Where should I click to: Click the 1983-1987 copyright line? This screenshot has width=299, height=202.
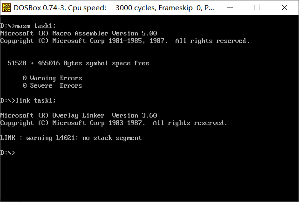pos(114,123)
